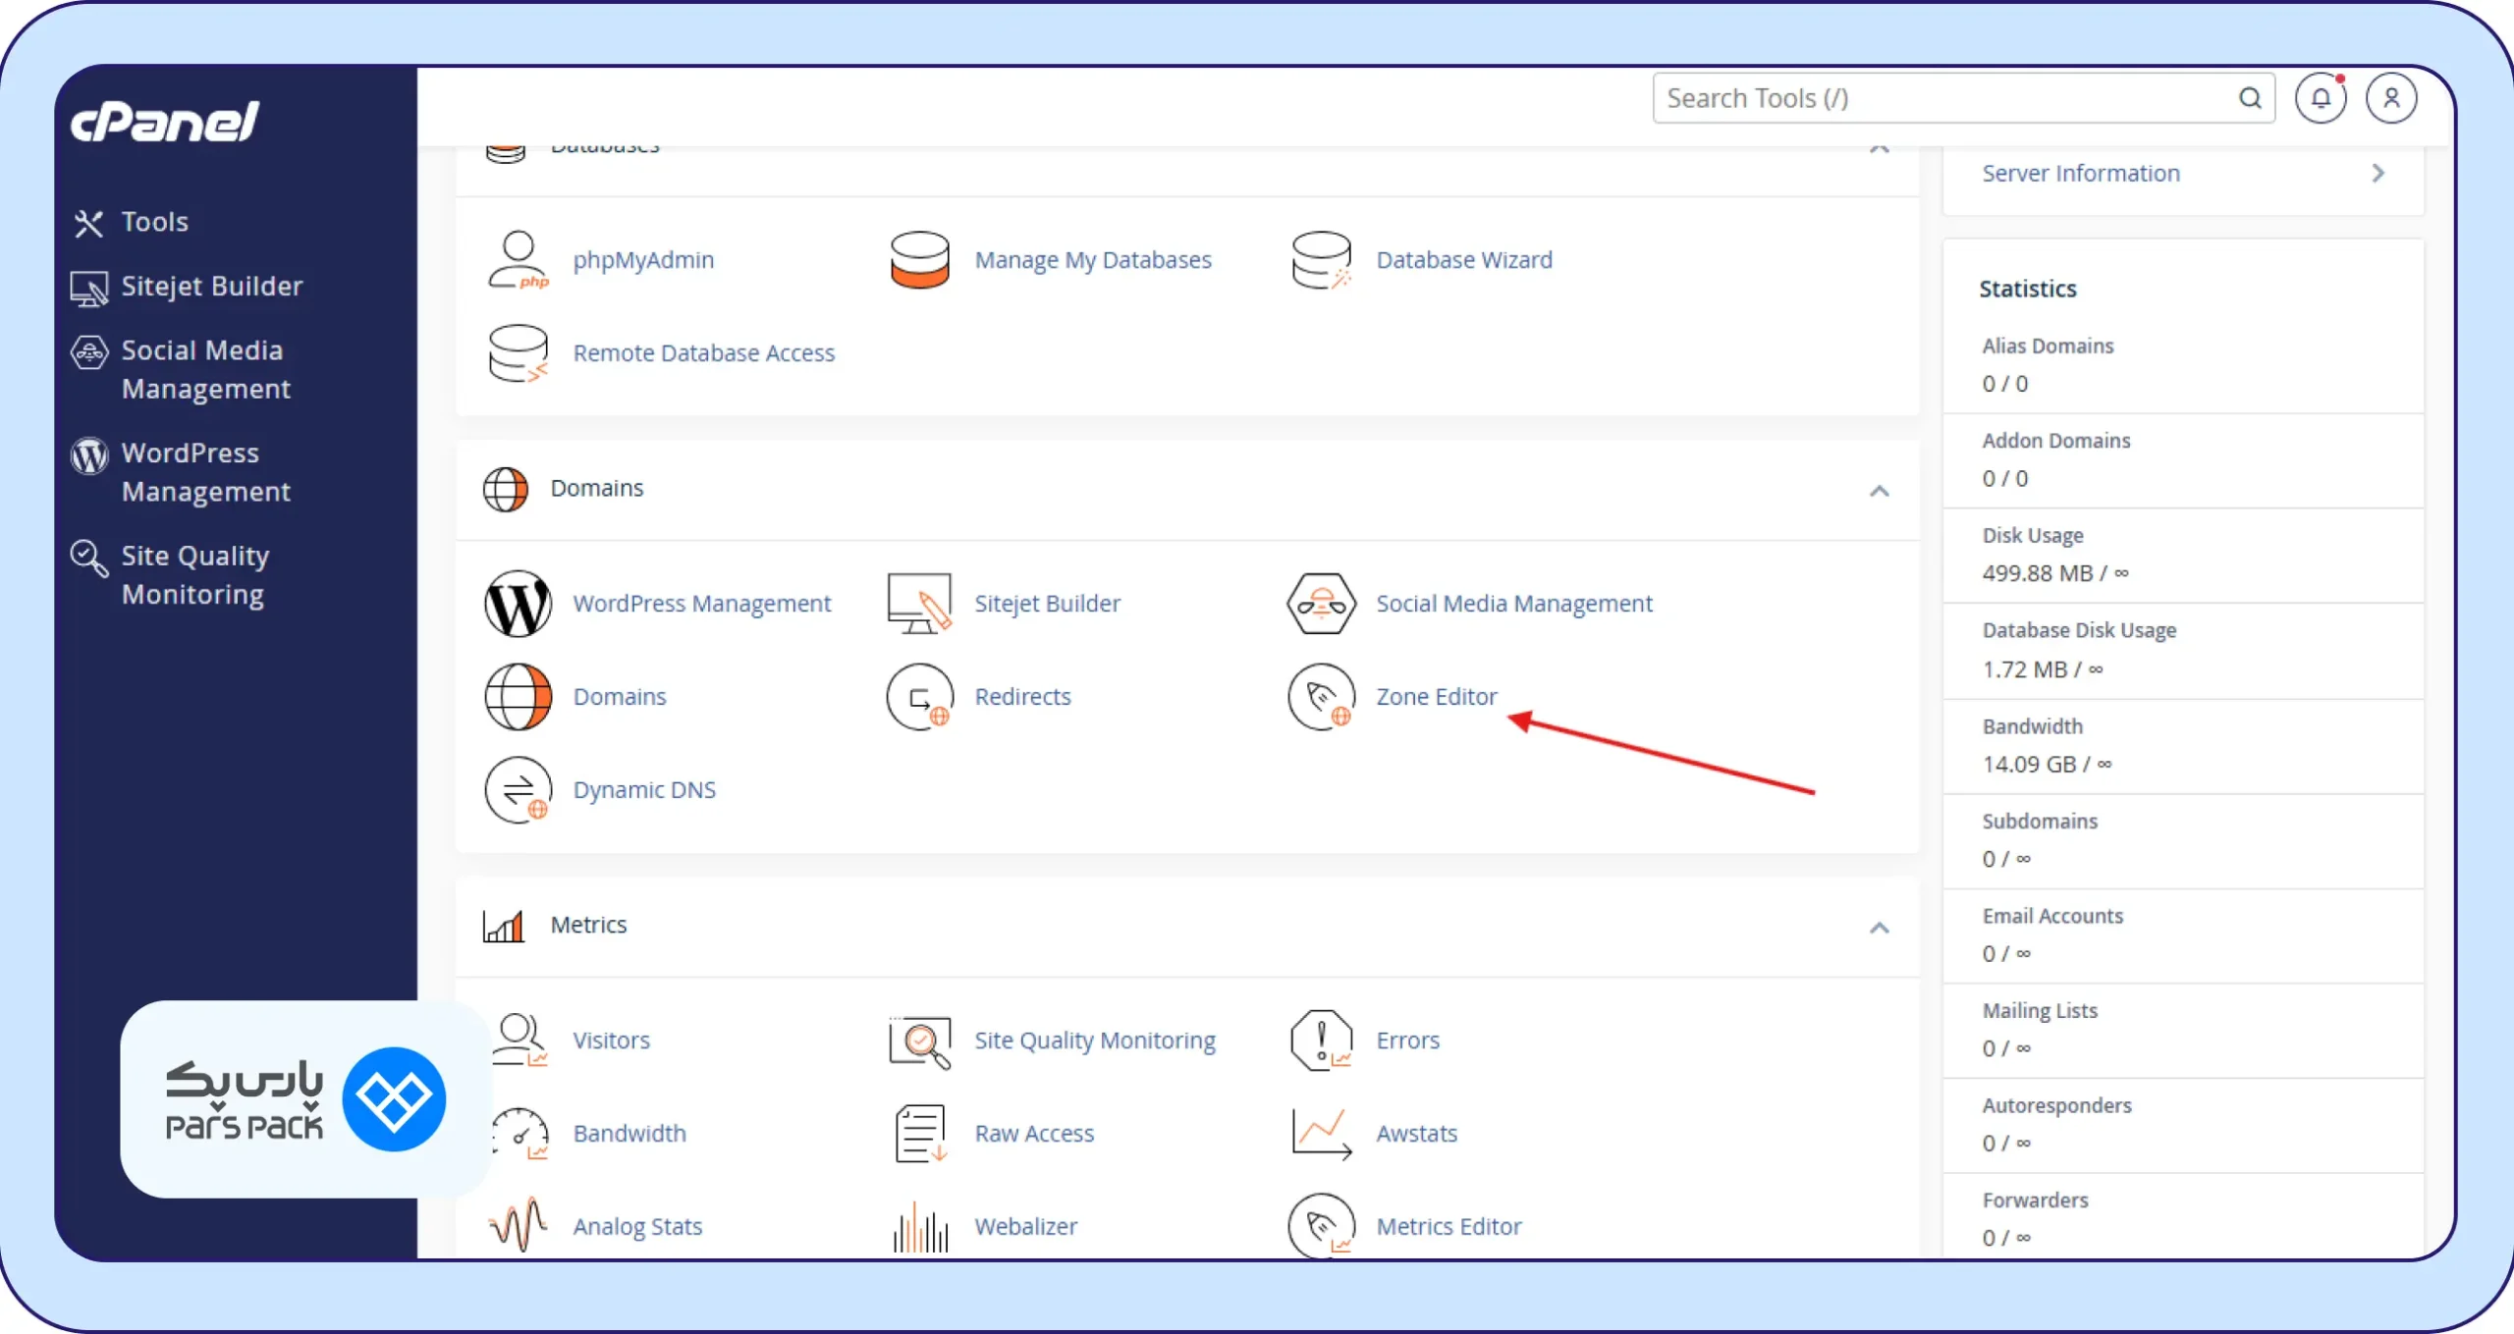The width and height of the screenshot is (2514, 1334).
Task: Click the Database Disk Usage value 1.72 MB
Action: click(2025, 669)
